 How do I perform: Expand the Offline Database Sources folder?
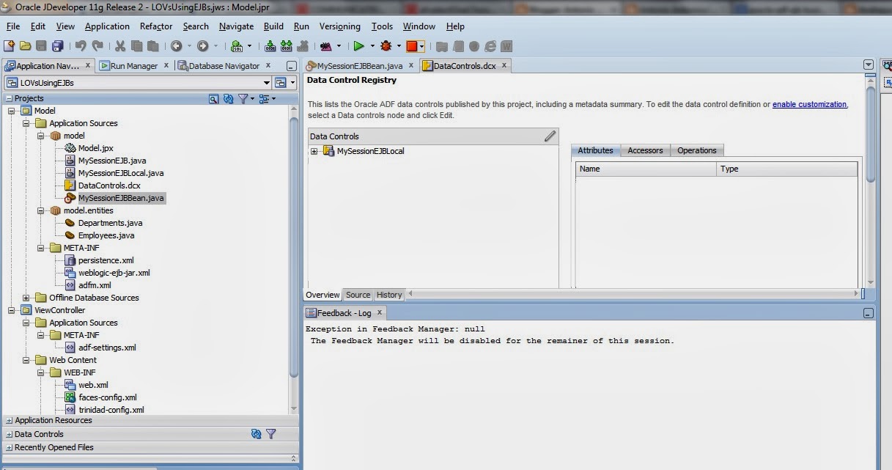click(x=26, y=298)
